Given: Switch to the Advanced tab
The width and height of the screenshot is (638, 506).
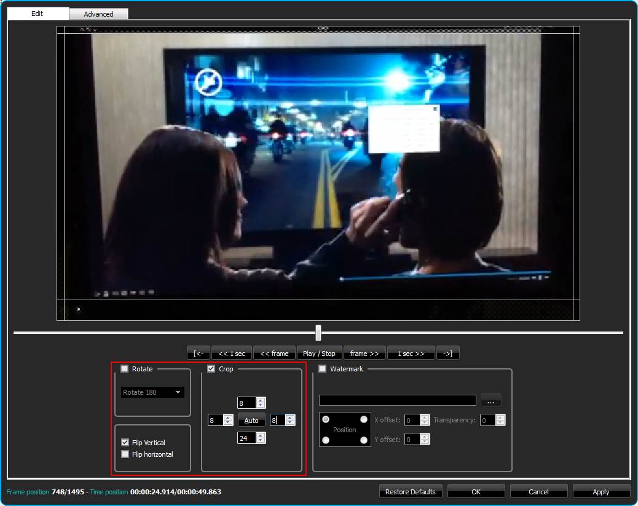Looking at the screenshot, I should [98, 14].
